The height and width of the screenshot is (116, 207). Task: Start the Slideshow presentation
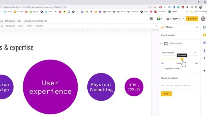point(173,19)
